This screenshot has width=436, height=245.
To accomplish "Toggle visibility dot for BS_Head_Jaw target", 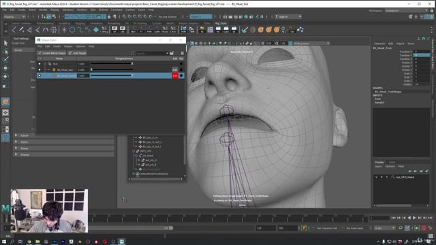I will click(40, 69).
